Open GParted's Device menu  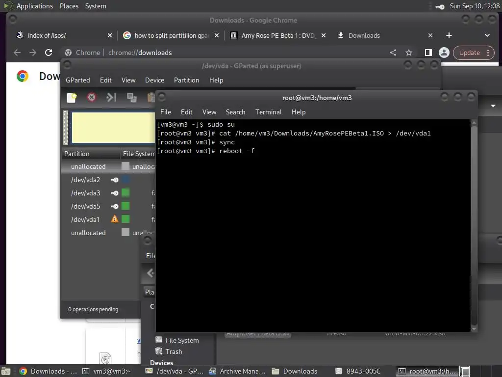154,80
